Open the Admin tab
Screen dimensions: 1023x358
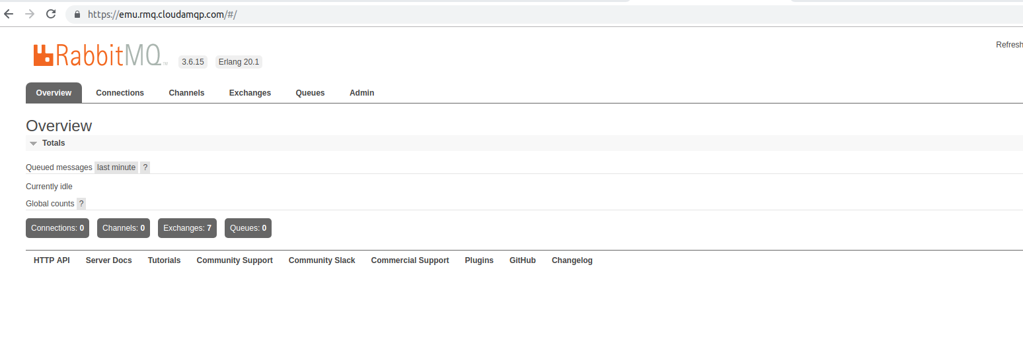tap(361, 93)
